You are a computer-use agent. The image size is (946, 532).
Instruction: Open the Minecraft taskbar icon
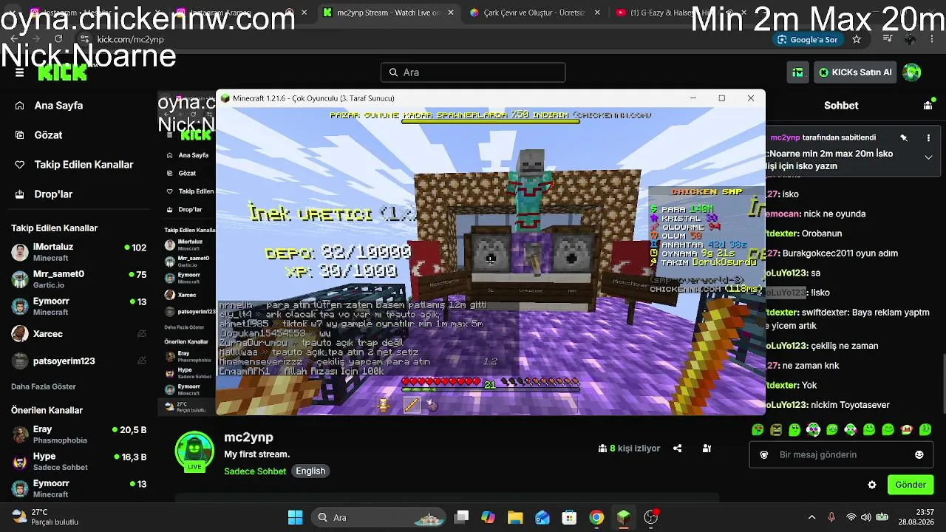click(624, 517)
